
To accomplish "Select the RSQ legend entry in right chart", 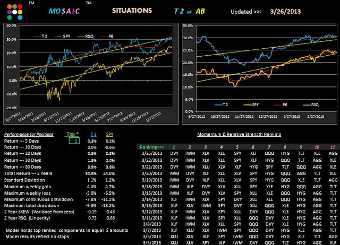I will 311,105.
